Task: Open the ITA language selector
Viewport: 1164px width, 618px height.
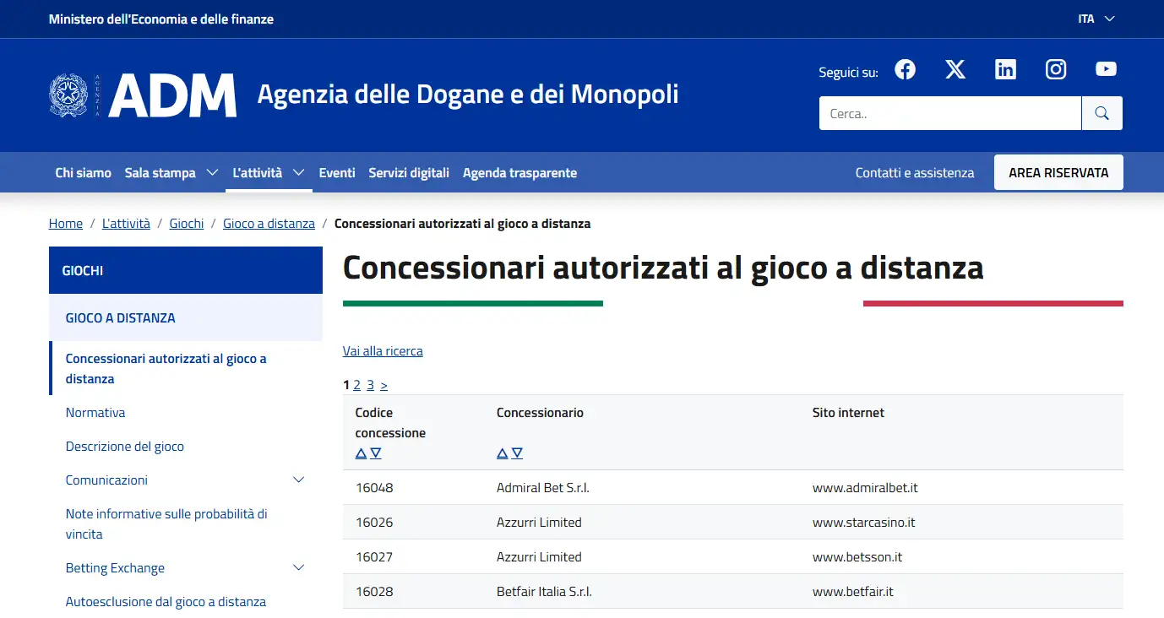Action: tap(1096, 19)
